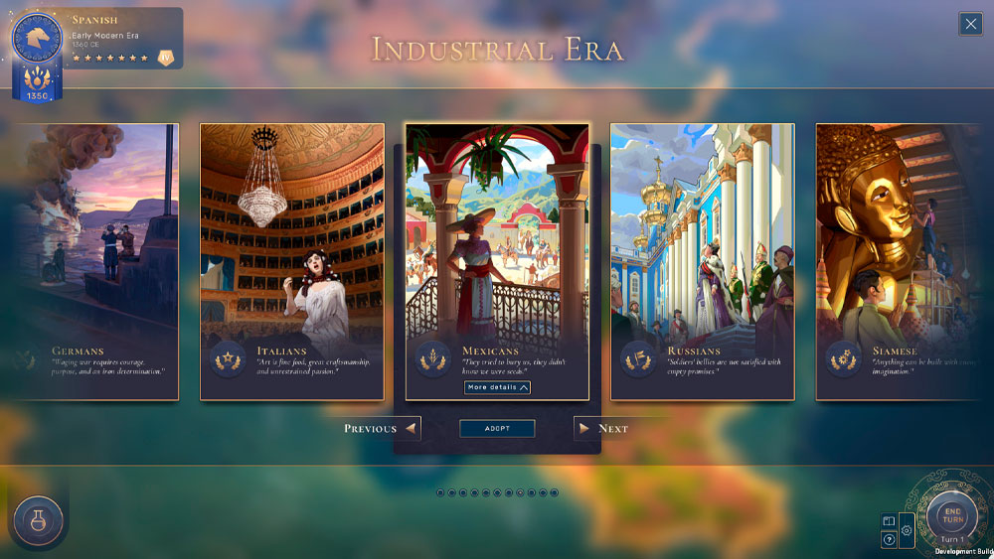
Task: Click the End Turn button
Action: click(x=953, y=515)
